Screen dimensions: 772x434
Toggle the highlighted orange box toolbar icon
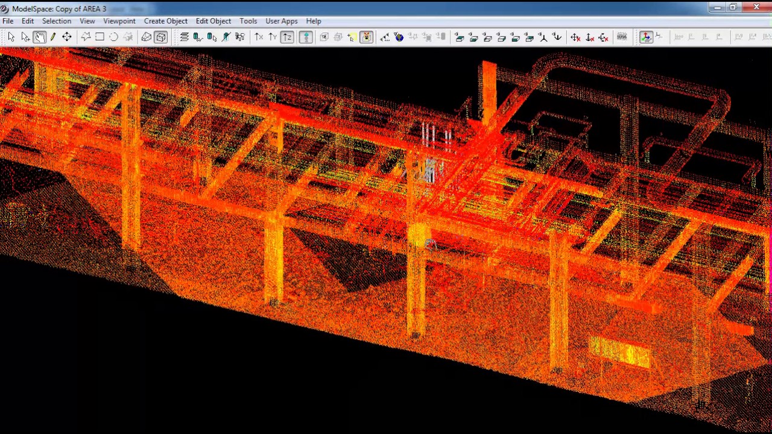366,37
